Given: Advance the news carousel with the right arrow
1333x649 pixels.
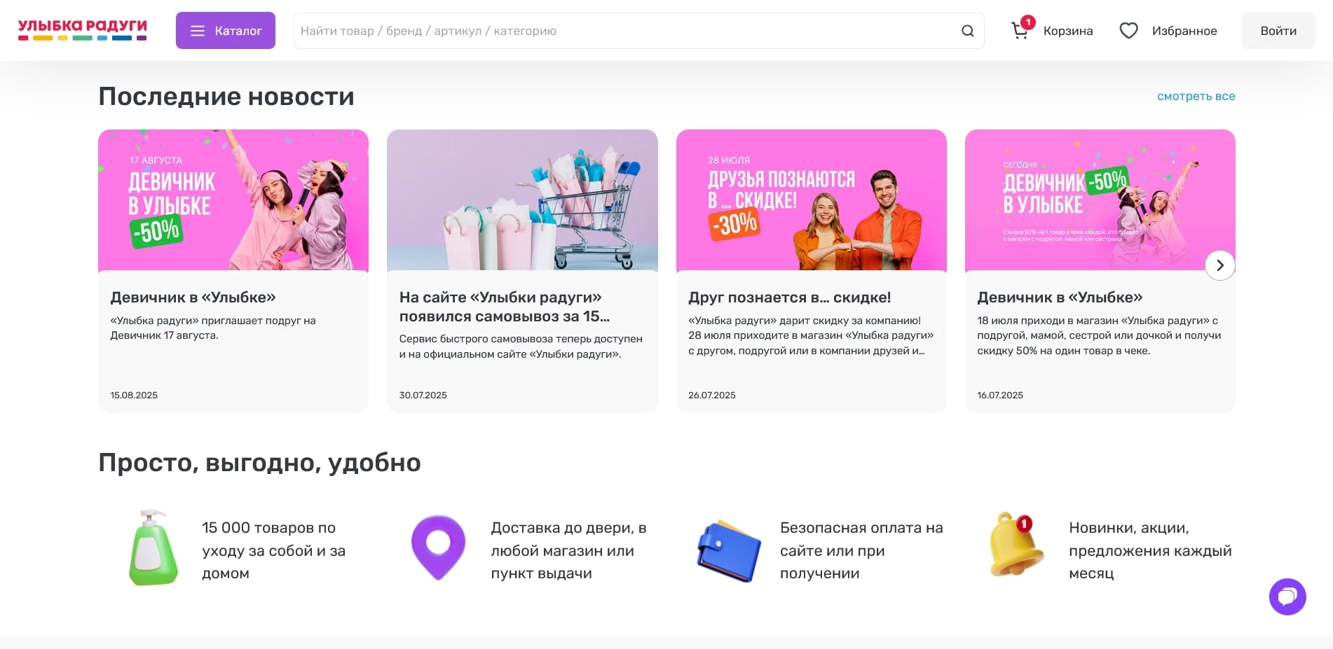Looking at the screenshot, I should (1219, 265).
